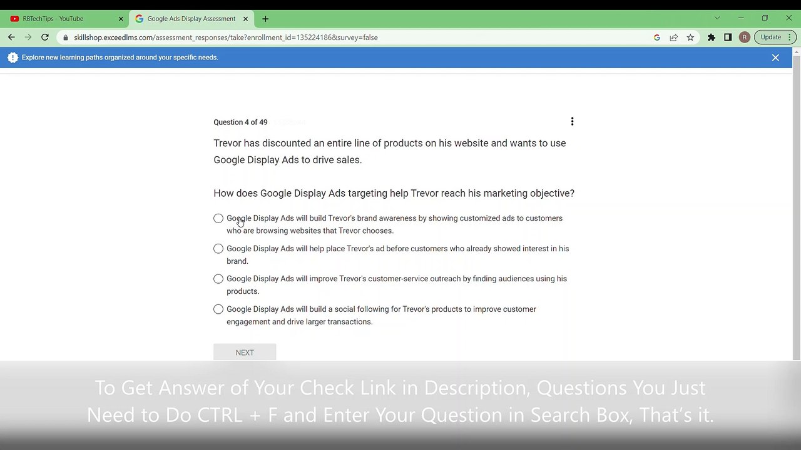Viewport: 801px width, 450px height.
Task: Select the 'improve Trevor's customer-service outreach' answer
Action: coord(218,279)
